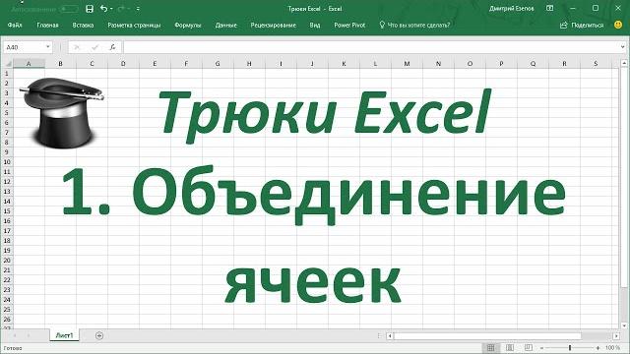Open ribbon display options icon
The height and width of the screenshot is (354, 630).
550,8
